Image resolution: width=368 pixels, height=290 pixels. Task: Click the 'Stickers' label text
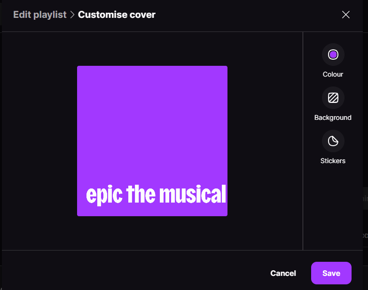(333, 161)
